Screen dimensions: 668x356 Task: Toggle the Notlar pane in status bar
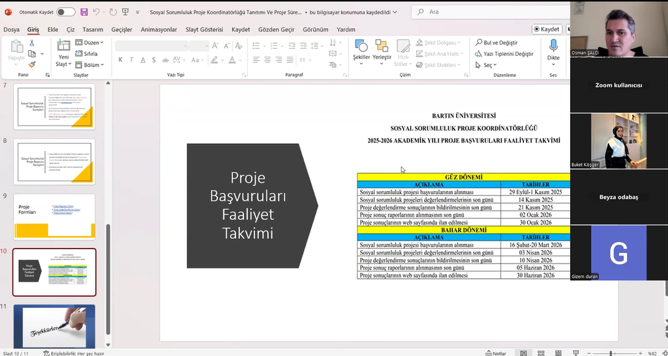click(x=494, y=353)
